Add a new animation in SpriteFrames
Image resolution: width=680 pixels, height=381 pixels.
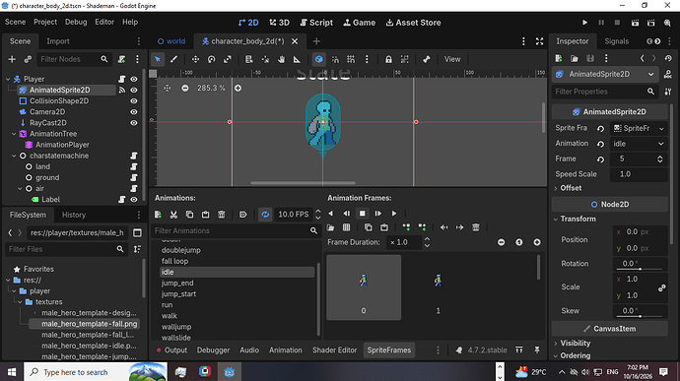pyautogui.click(x=158, y=214)
